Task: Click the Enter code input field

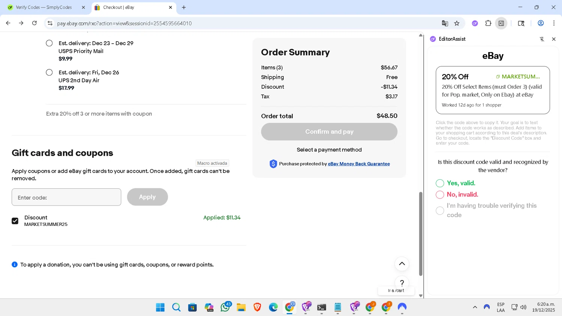Action: click(x=66, y=197)
